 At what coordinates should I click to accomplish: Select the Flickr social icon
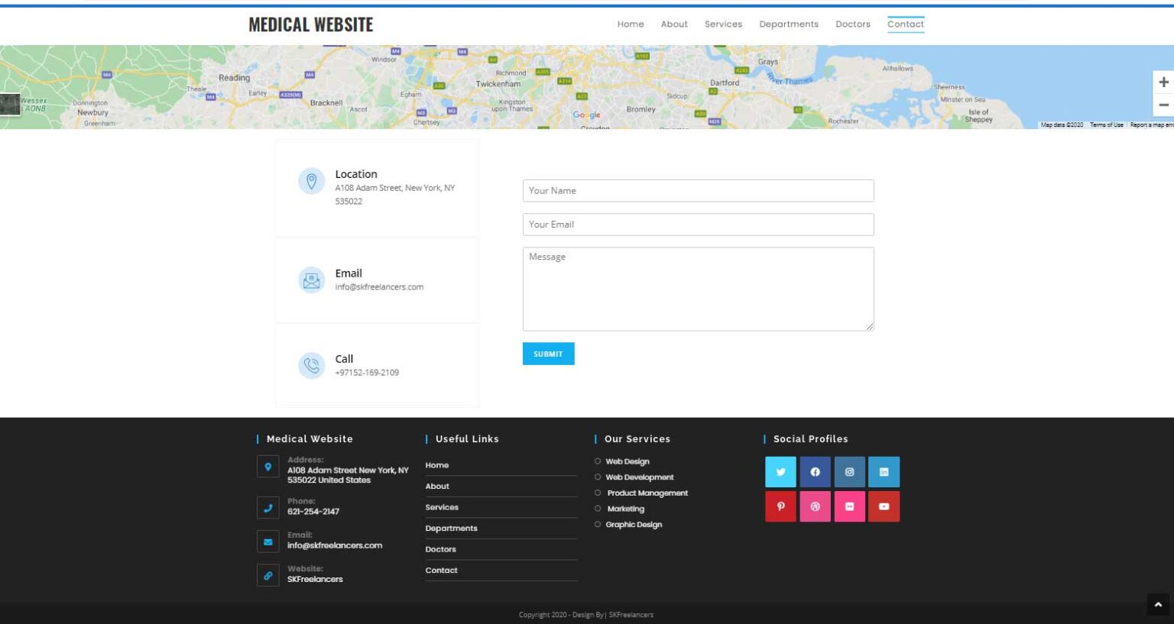click(849, 506)
